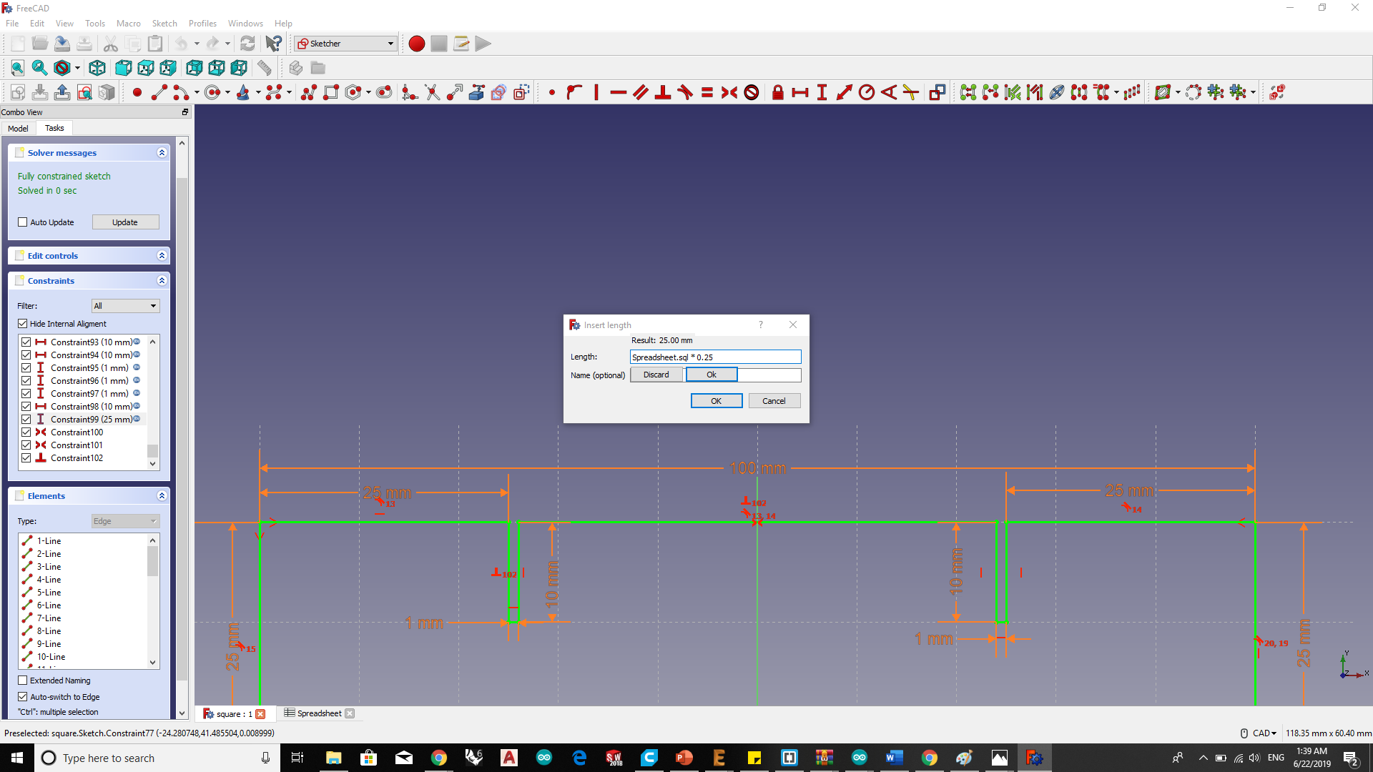Uncheck Hide Internal Alignment
The width and height of the screenshot is (1373, 772).
click(23, 324)
